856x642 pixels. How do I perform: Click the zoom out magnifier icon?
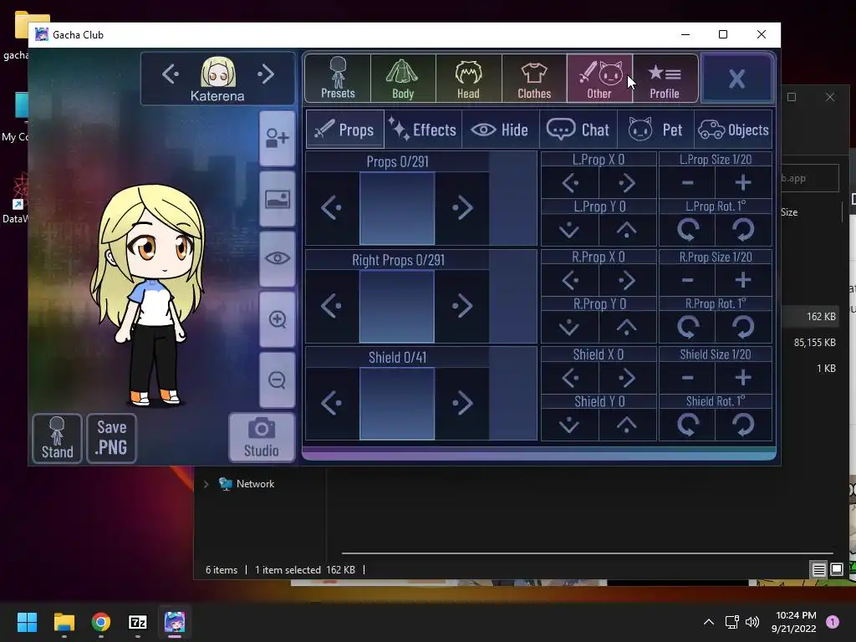(278, 380)
